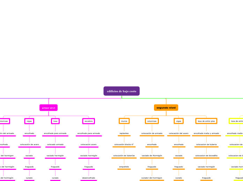The width and height of the screenshot is (243, 181).
Task: Select 'encofrado para armado' under escalera
Action: 89,133
